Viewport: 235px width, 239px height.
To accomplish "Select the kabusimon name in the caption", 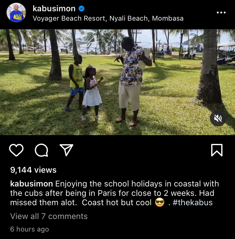I will coord(31,184).
